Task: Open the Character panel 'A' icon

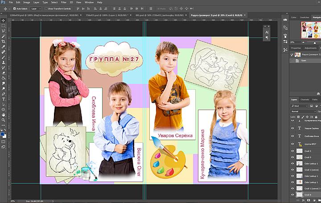Action: coord(267,32)
